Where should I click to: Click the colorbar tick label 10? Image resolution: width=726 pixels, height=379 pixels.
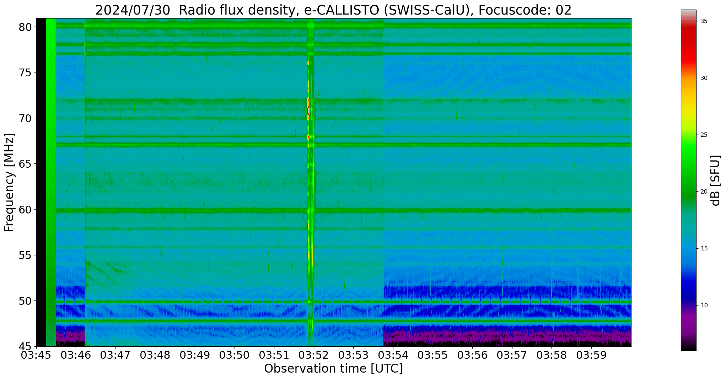(x=704, y=305)
